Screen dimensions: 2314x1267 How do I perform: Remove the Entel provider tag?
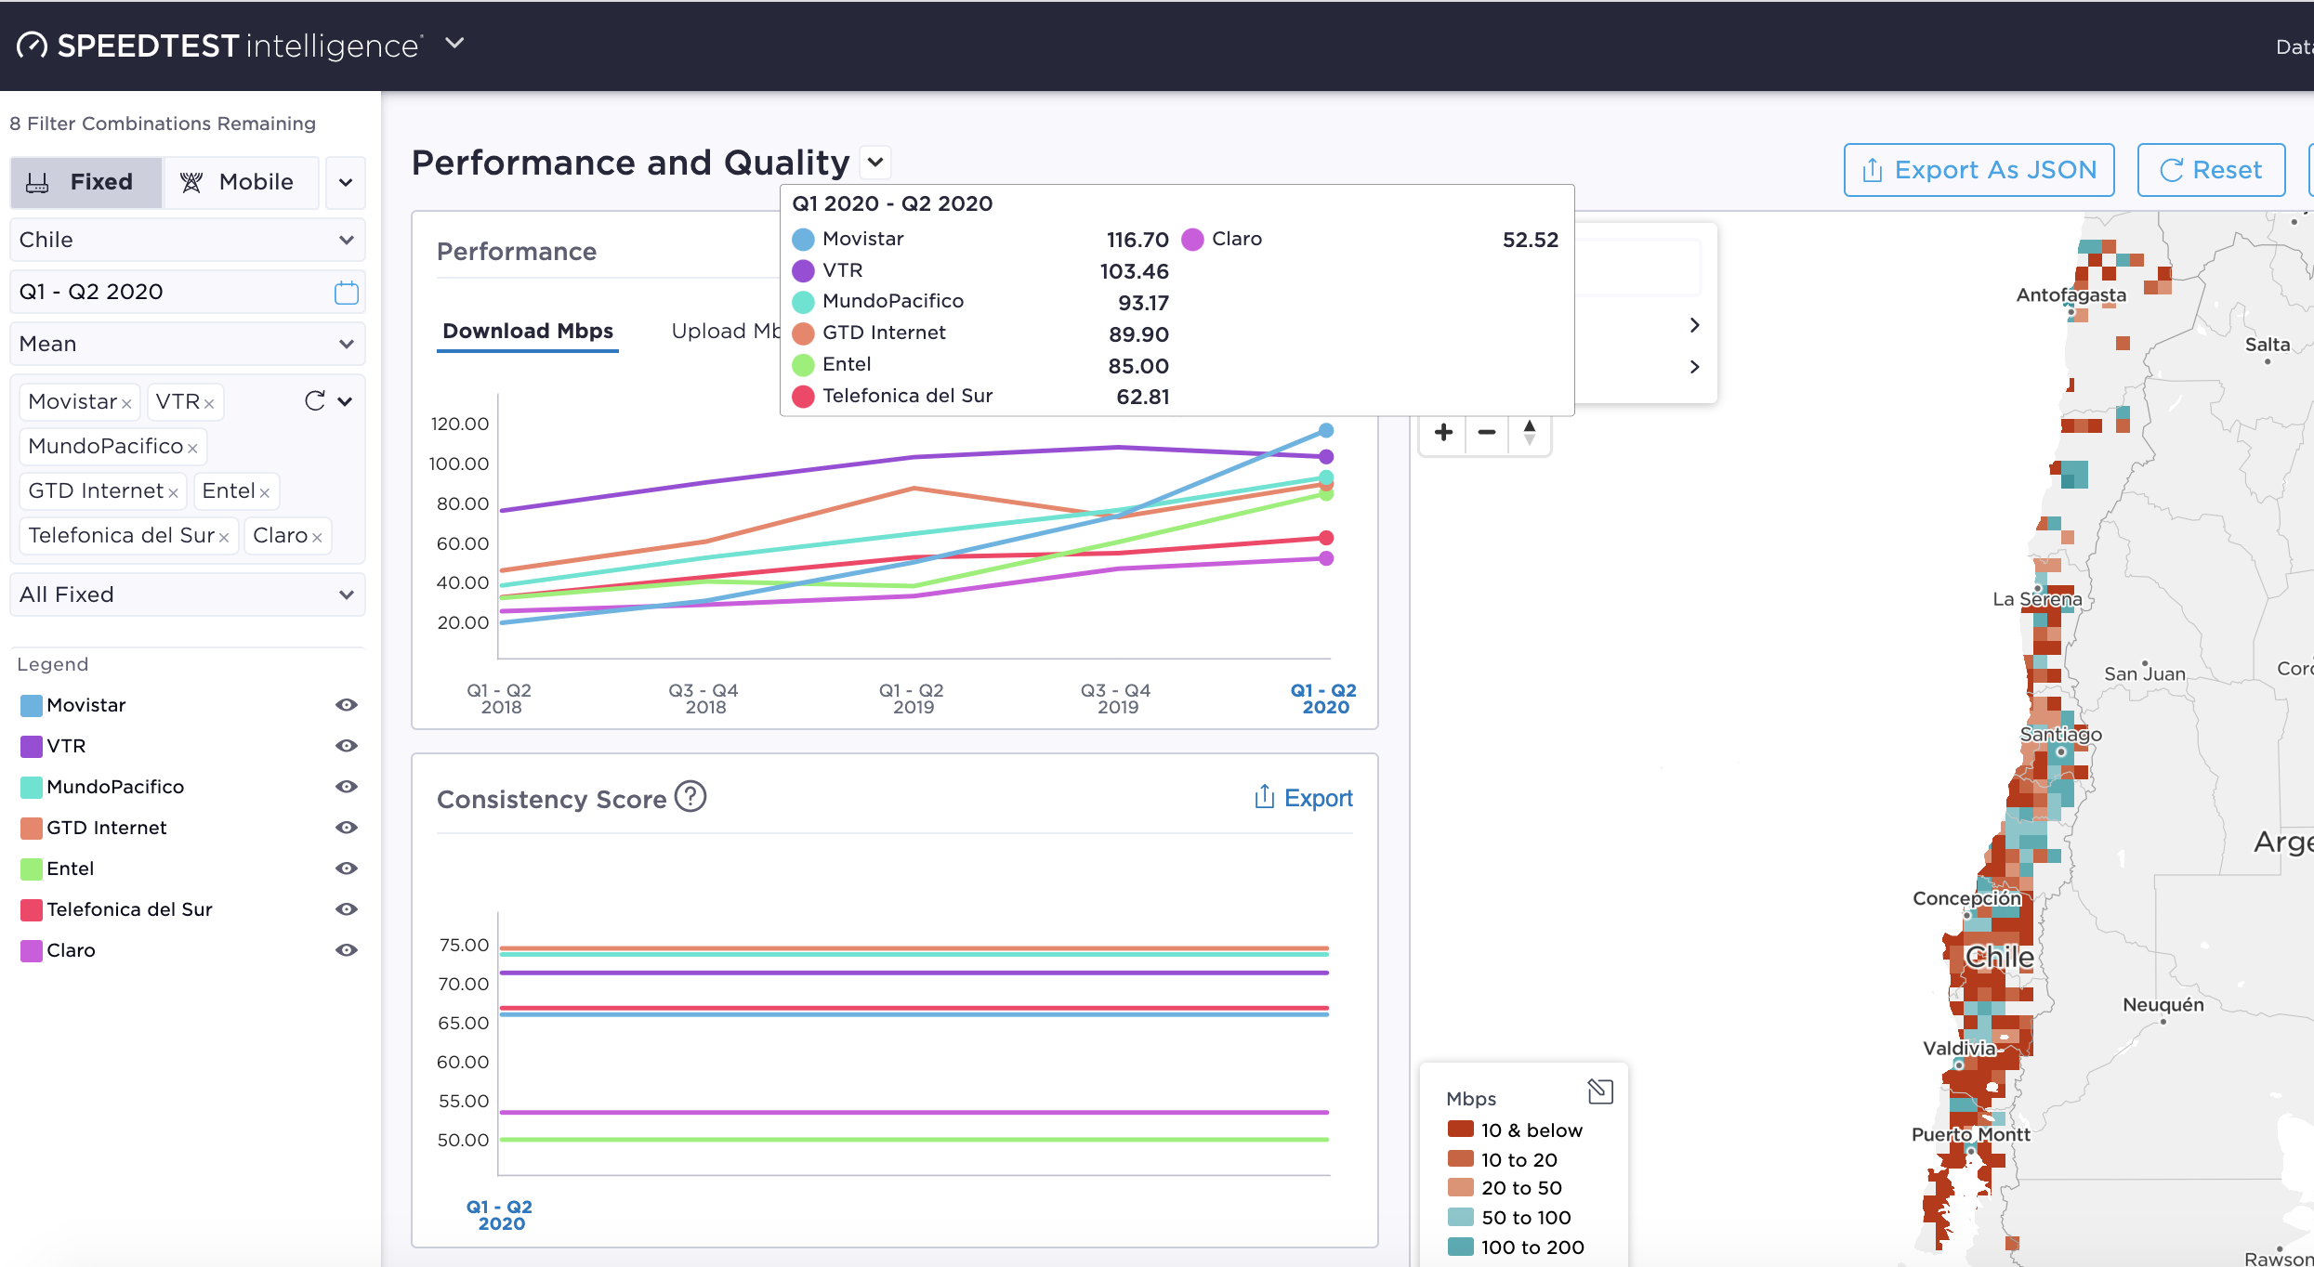point(265,493)
